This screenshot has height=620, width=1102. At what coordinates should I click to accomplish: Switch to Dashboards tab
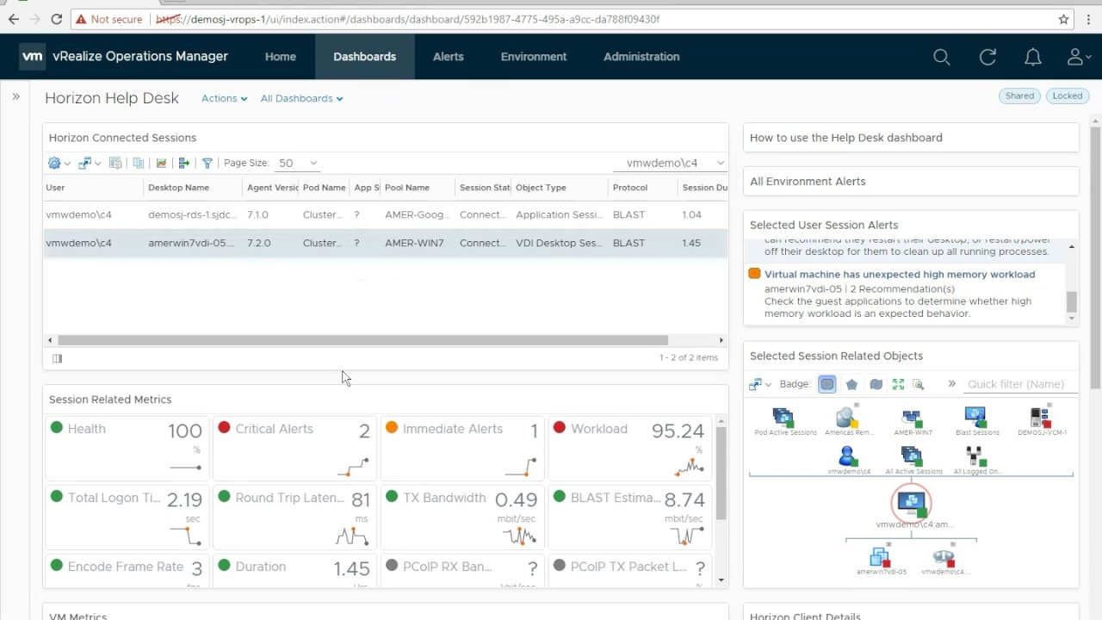(365, 57)
